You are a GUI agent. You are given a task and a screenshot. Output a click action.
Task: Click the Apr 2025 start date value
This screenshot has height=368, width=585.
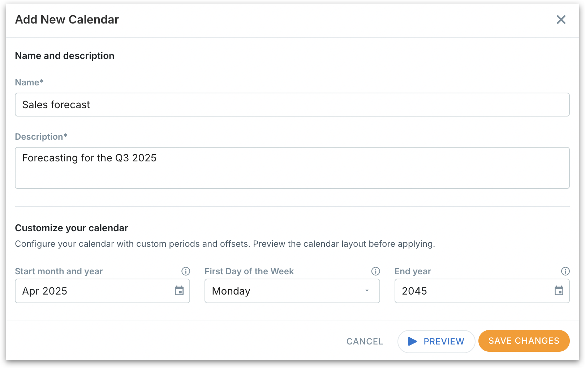[x=45, y=291]
